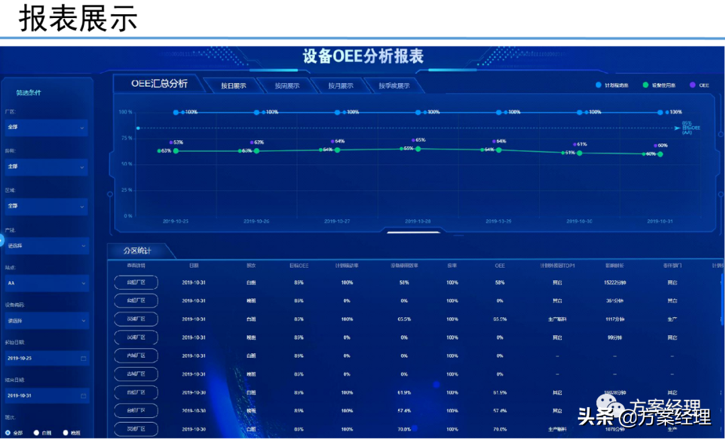Image resolution: width=725 pixels, height=440 pixels.
Task: Switch to the 按月展示 tab
Action: coord(340,86)
